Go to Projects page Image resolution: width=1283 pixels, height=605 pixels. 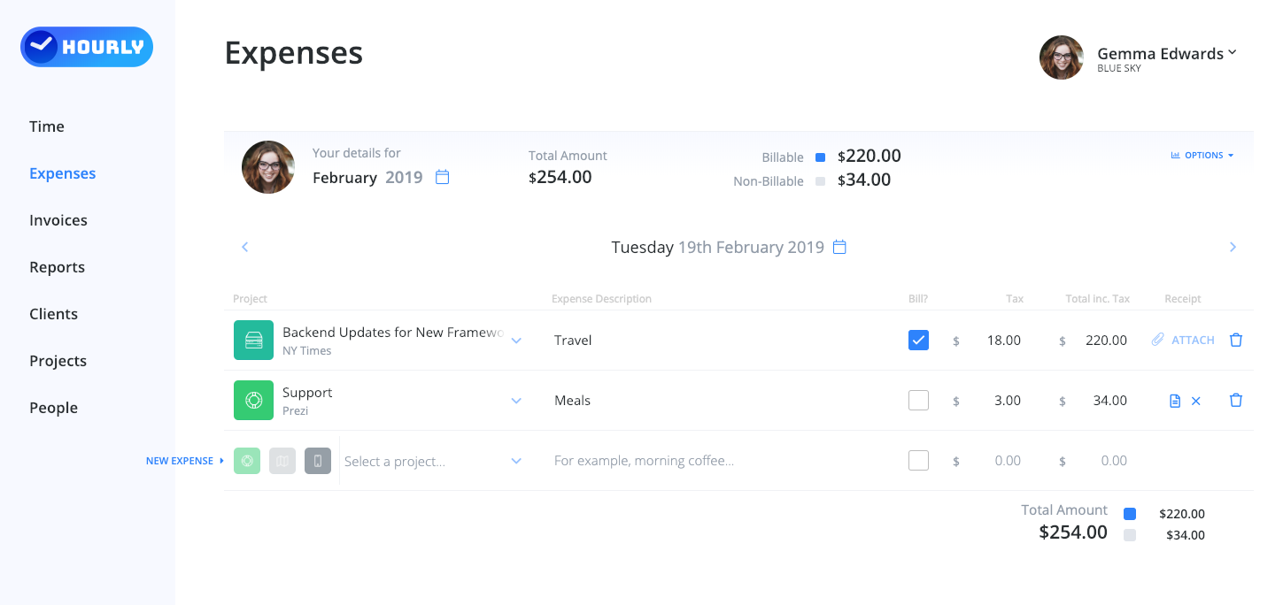pos(58,361)
